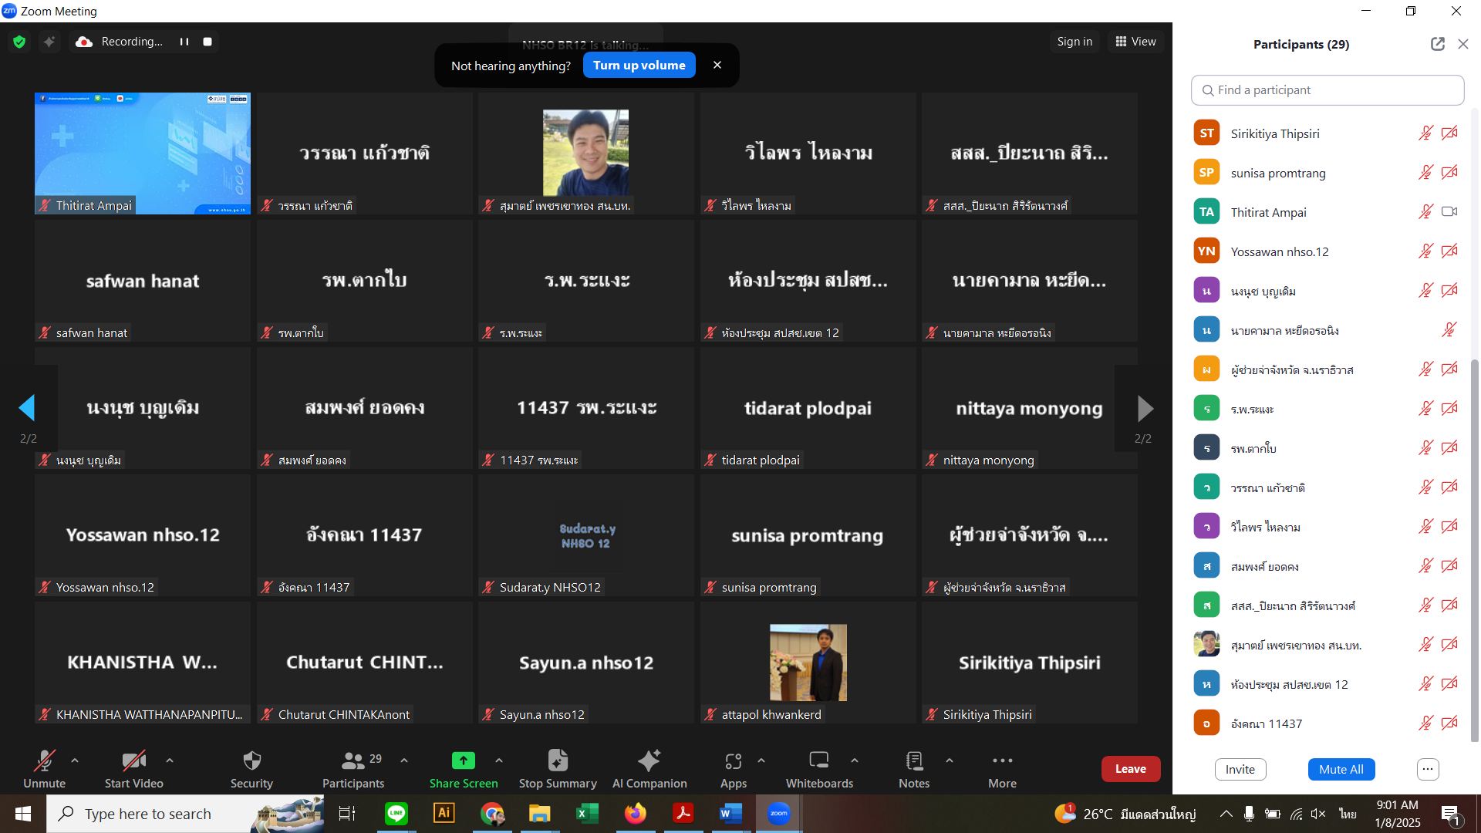Open AI Companion from toolbar
This screenshot has height=833, width=1481.
(x=649, y=769)
